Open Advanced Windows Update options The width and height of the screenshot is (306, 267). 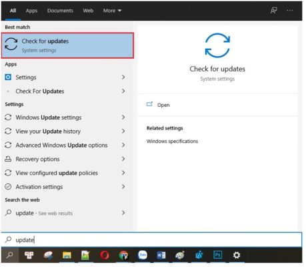66,145
